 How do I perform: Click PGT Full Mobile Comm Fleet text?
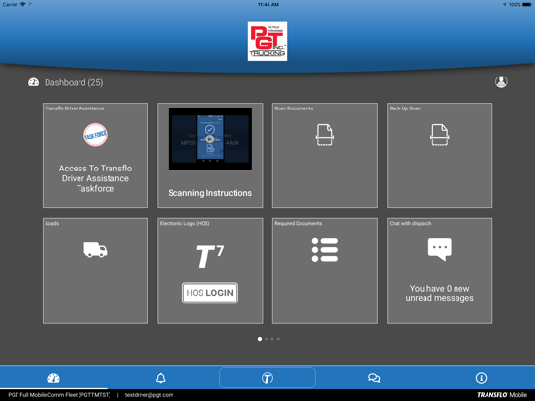[x=59, y=395]
